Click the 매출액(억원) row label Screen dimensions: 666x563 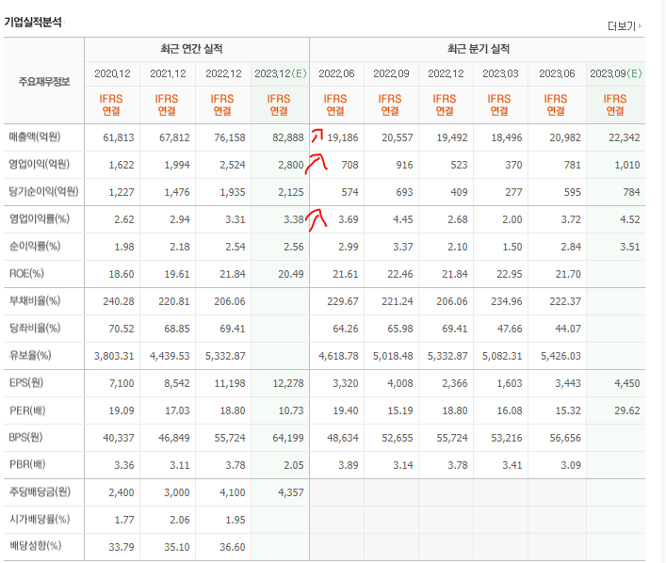coord(35,137)
